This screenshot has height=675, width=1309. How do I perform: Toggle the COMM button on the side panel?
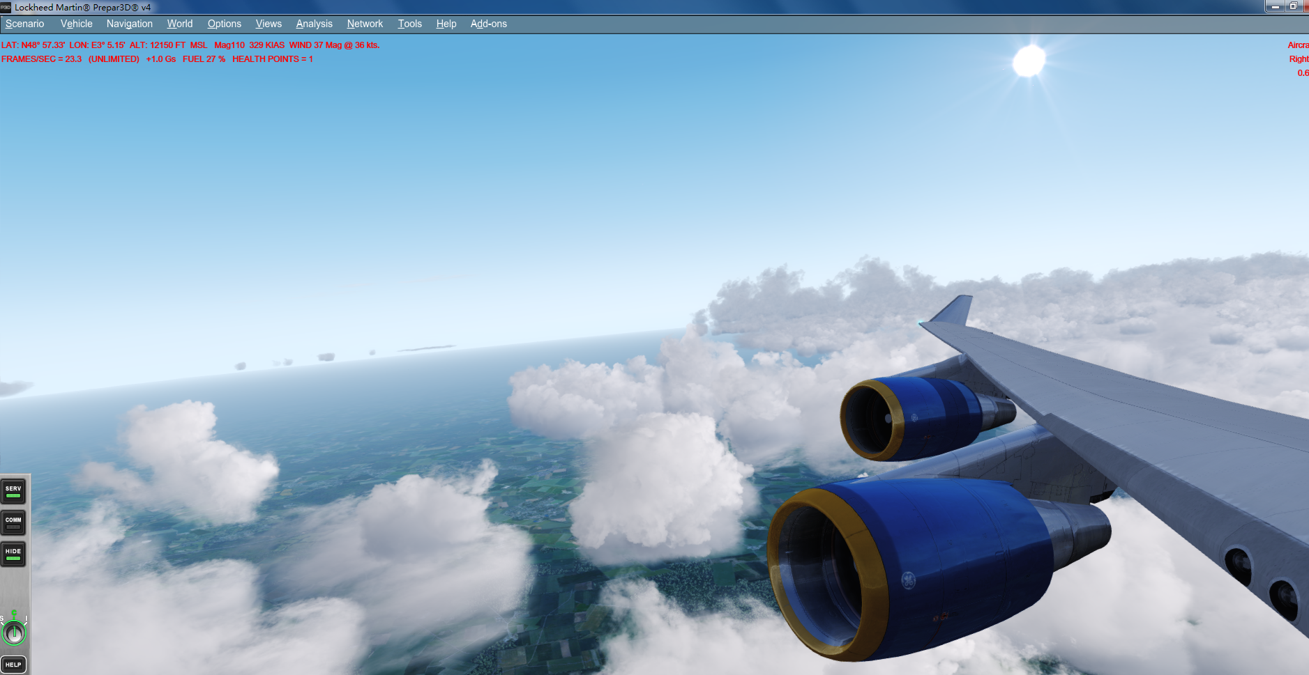(x=13, y=520)
